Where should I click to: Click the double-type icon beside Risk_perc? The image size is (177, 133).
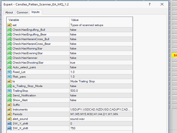pyautogui.click(x=9, y=77)
